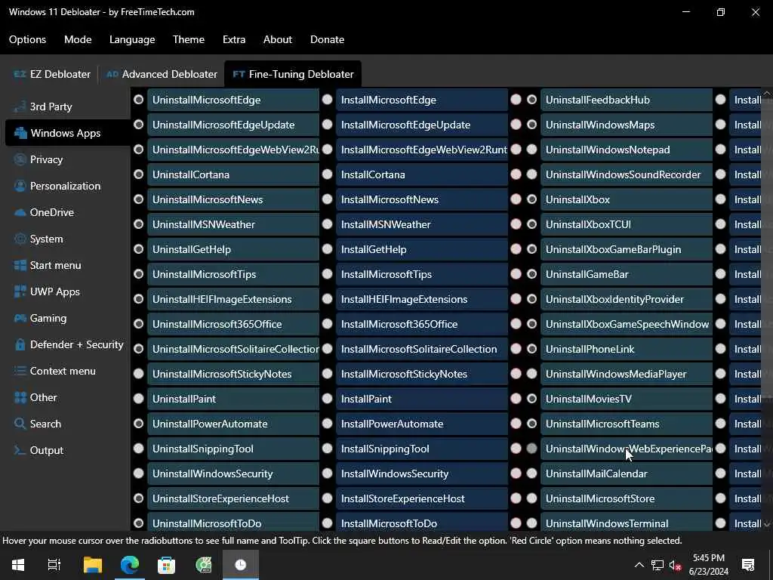Click UninstallMicrosoftEdgeUpdate button
The image size is (773, 580).
233,125
